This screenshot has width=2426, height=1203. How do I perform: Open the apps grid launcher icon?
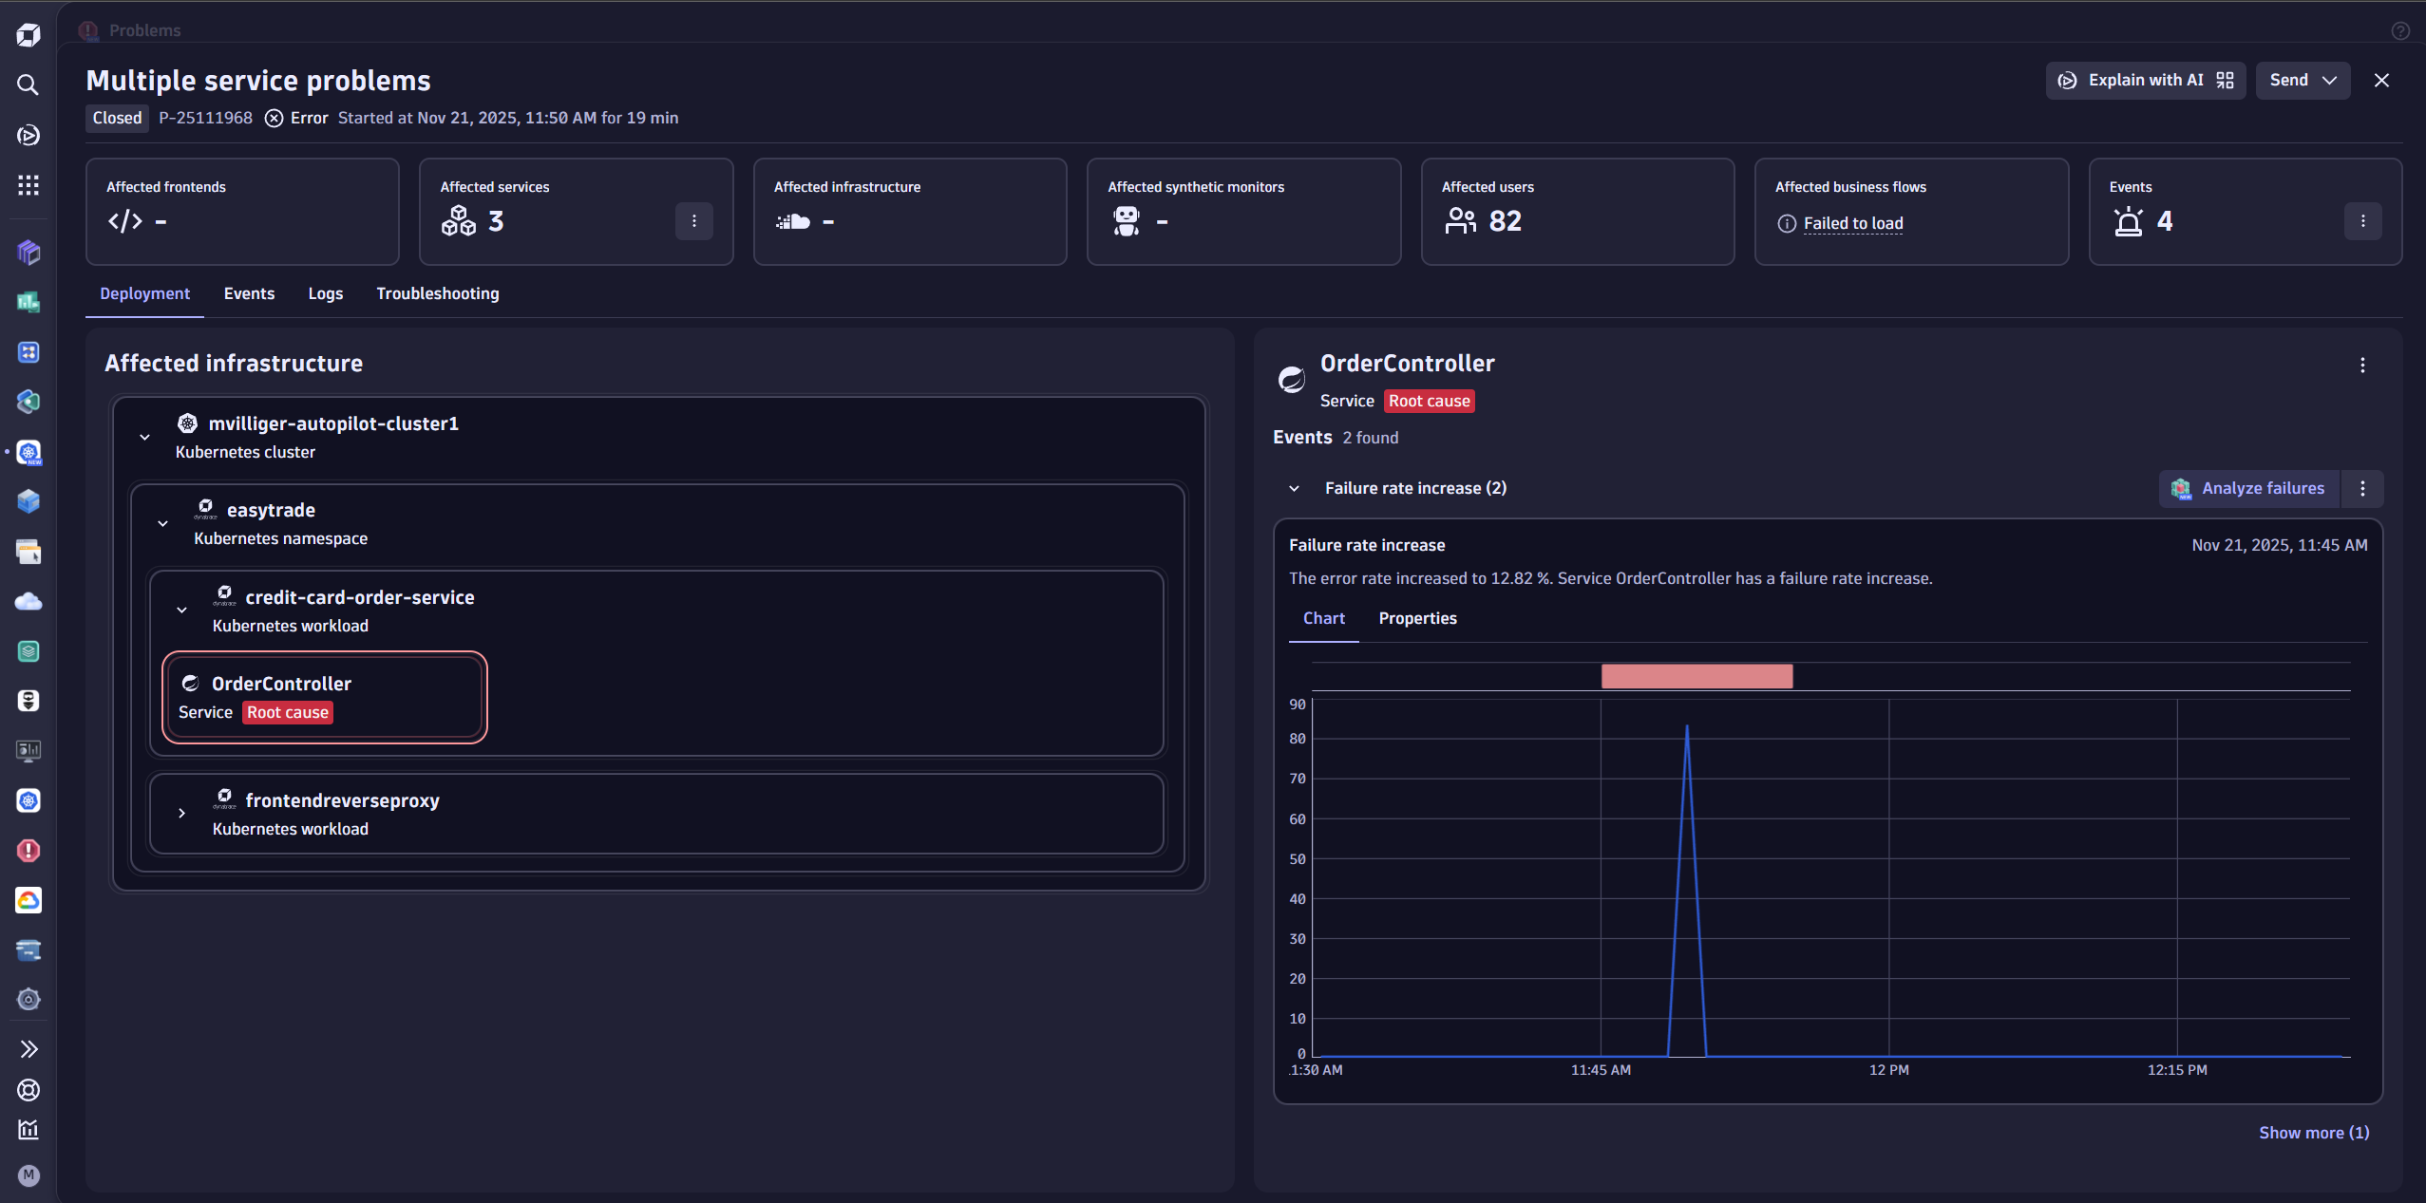coord(28,185)
